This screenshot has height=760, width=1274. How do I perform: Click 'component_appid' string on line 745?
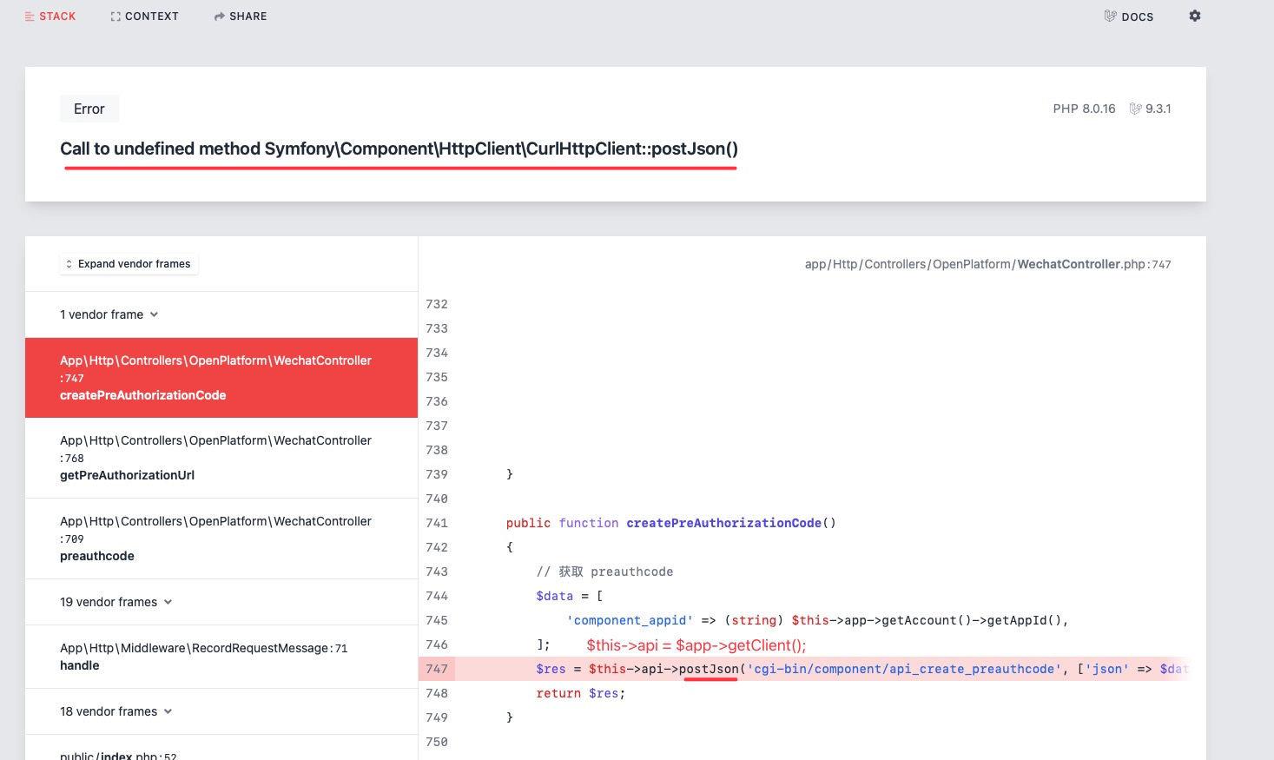pyautogui.click(x=630, y=620)
